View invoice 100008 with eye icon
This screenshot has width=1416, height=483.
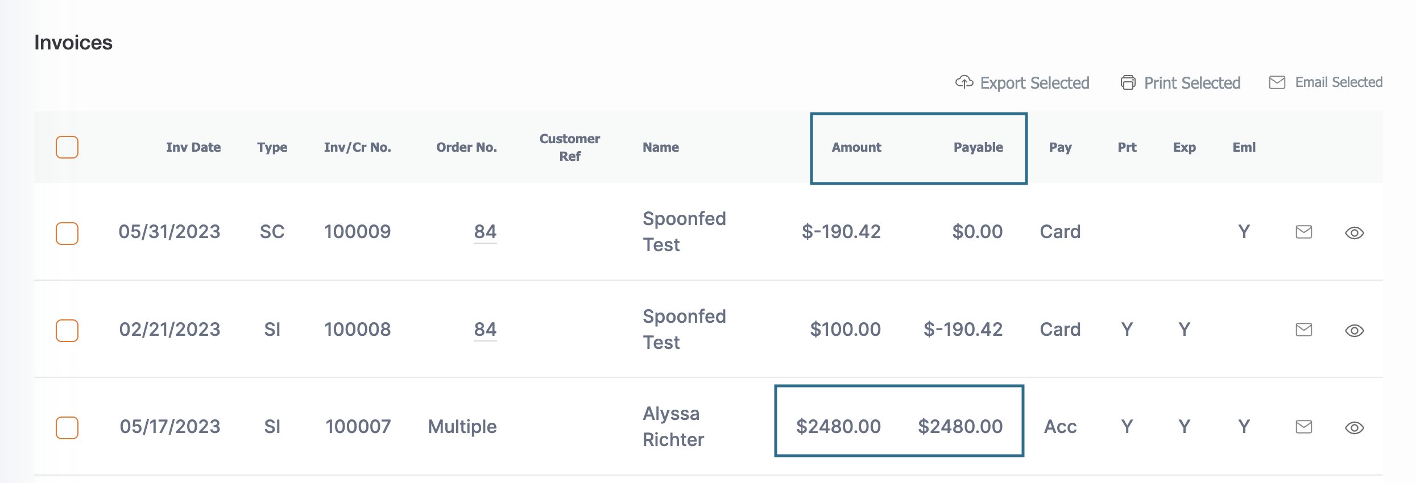click(1355, 331)
